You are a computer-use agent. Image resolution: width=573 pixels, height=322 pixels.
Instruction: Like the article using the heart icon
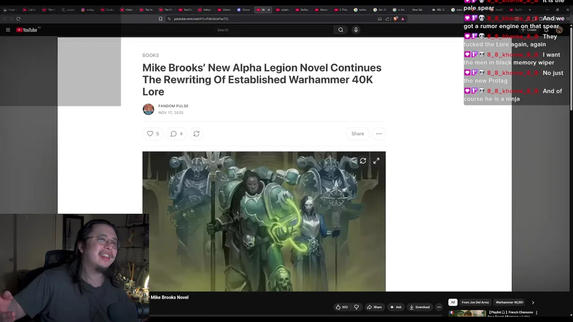[x=153, y=134]
